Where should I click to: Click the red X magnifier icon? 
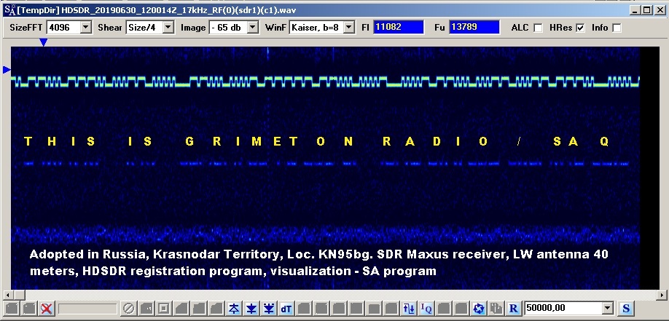(x=47, y=308)
